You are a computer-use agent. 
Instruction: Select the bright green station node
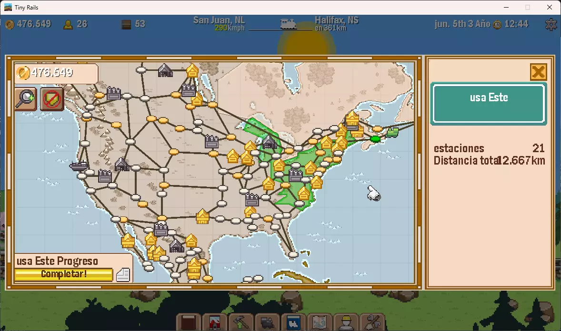375,139
